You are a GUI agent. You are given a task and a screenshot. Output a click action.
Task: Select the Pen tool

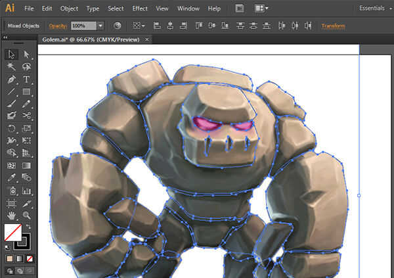(x=11, y=80)
